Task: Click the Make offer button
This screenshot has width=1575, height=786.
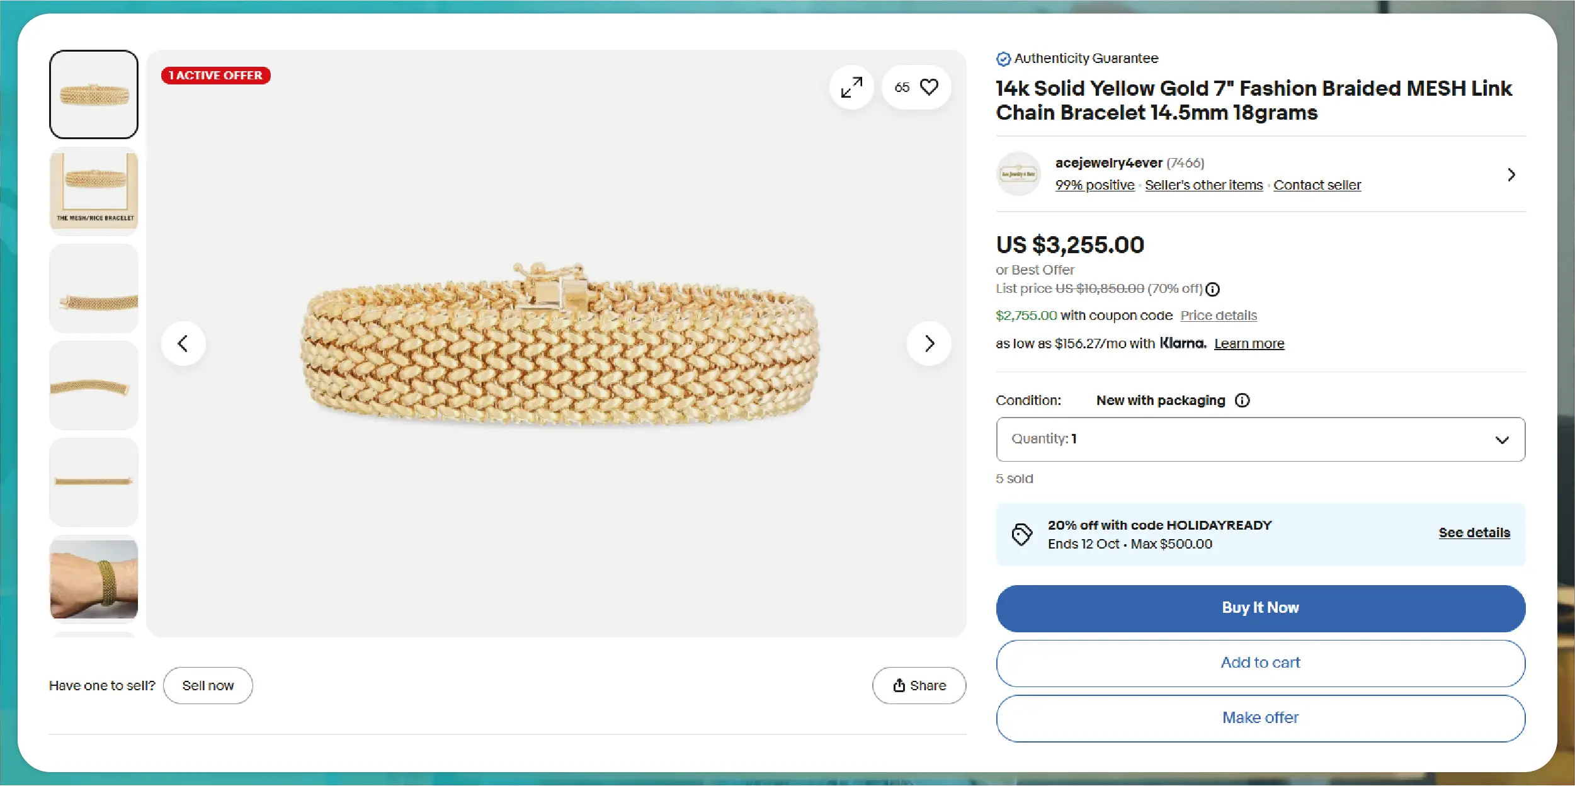Action: coord(1260,718)
